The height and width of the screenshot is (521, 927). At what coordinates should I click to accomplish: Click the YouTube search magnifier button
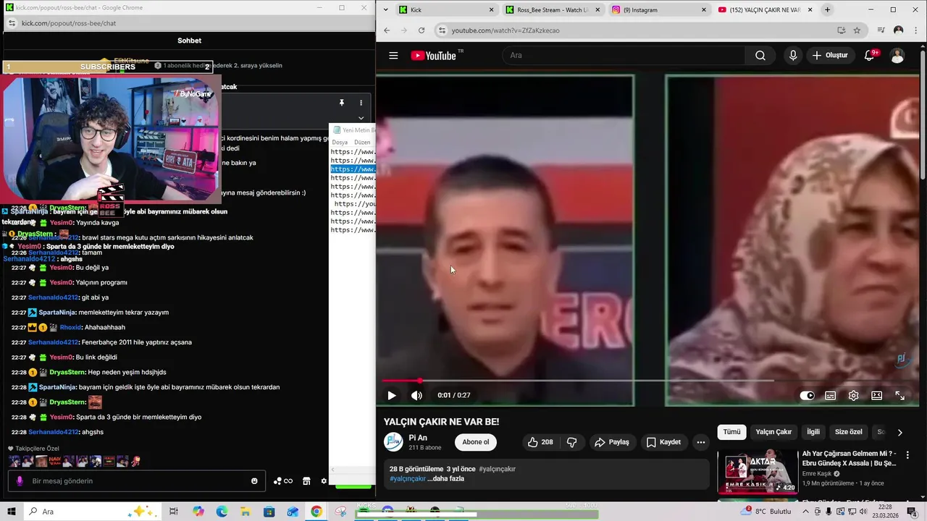pyautogui.click(x=760, y=56)
